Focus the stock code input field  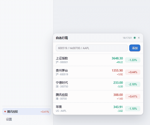[x=92, y=48]
